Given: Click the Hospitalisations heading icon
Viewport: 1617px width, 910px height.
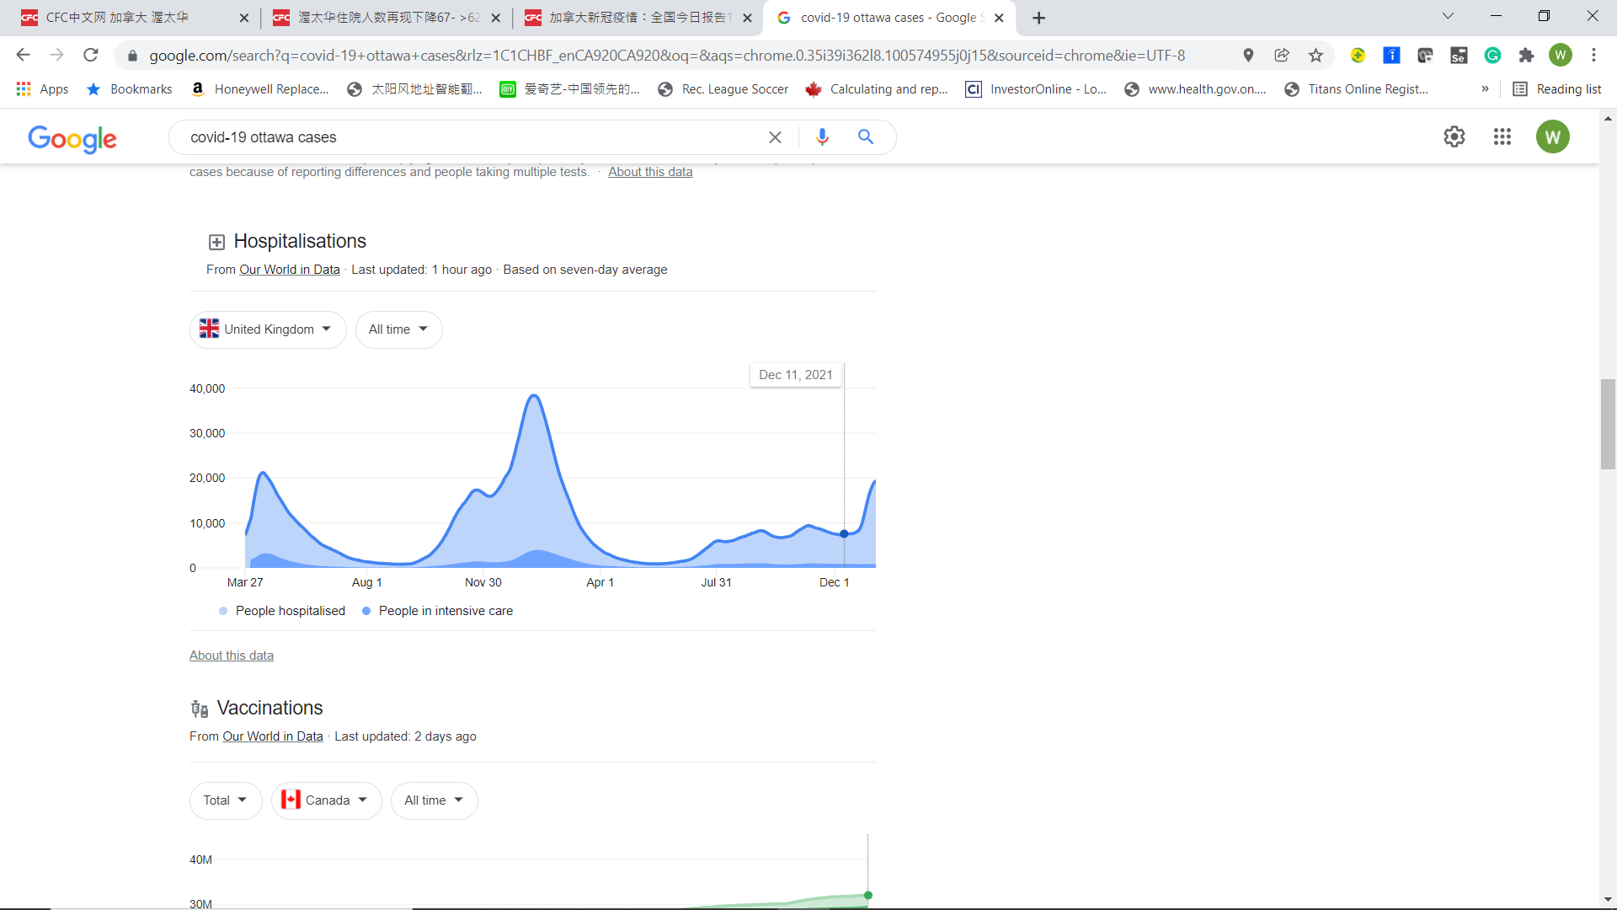Looking at the screenshot, I should pos(216,243).
